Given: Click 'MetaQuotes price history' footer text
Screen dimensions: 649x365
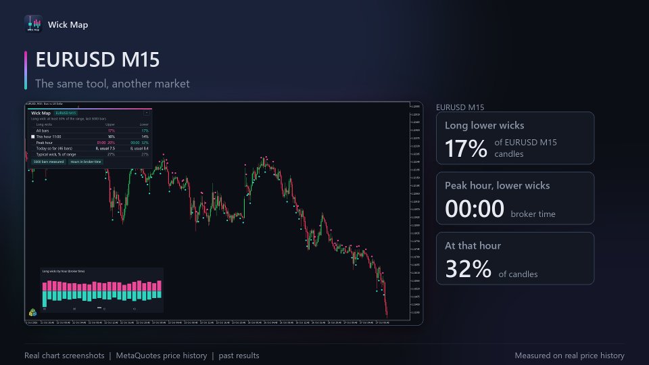Looking at the screenshot, I should (162, 356).
